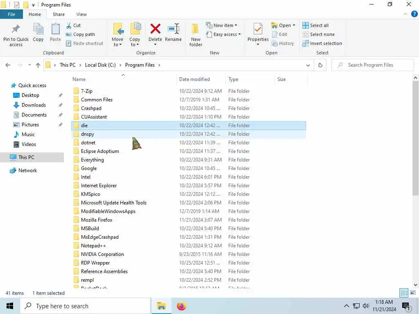Open the History option in the ribbon
The image size is (419, 314).
(283, 43)
